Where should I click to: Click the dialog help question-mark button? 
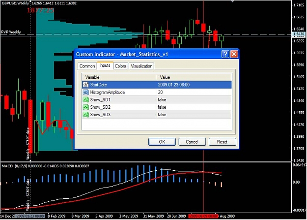click(225, 54)
